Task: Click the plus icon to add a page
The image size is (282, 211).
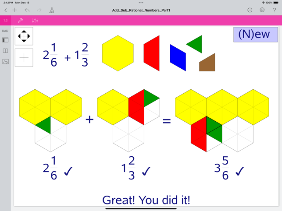Action: (15, 10)
